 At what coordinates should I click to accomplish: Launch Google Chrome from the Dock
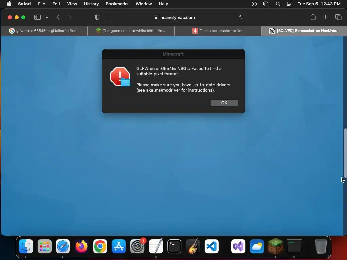click(100, 246)
